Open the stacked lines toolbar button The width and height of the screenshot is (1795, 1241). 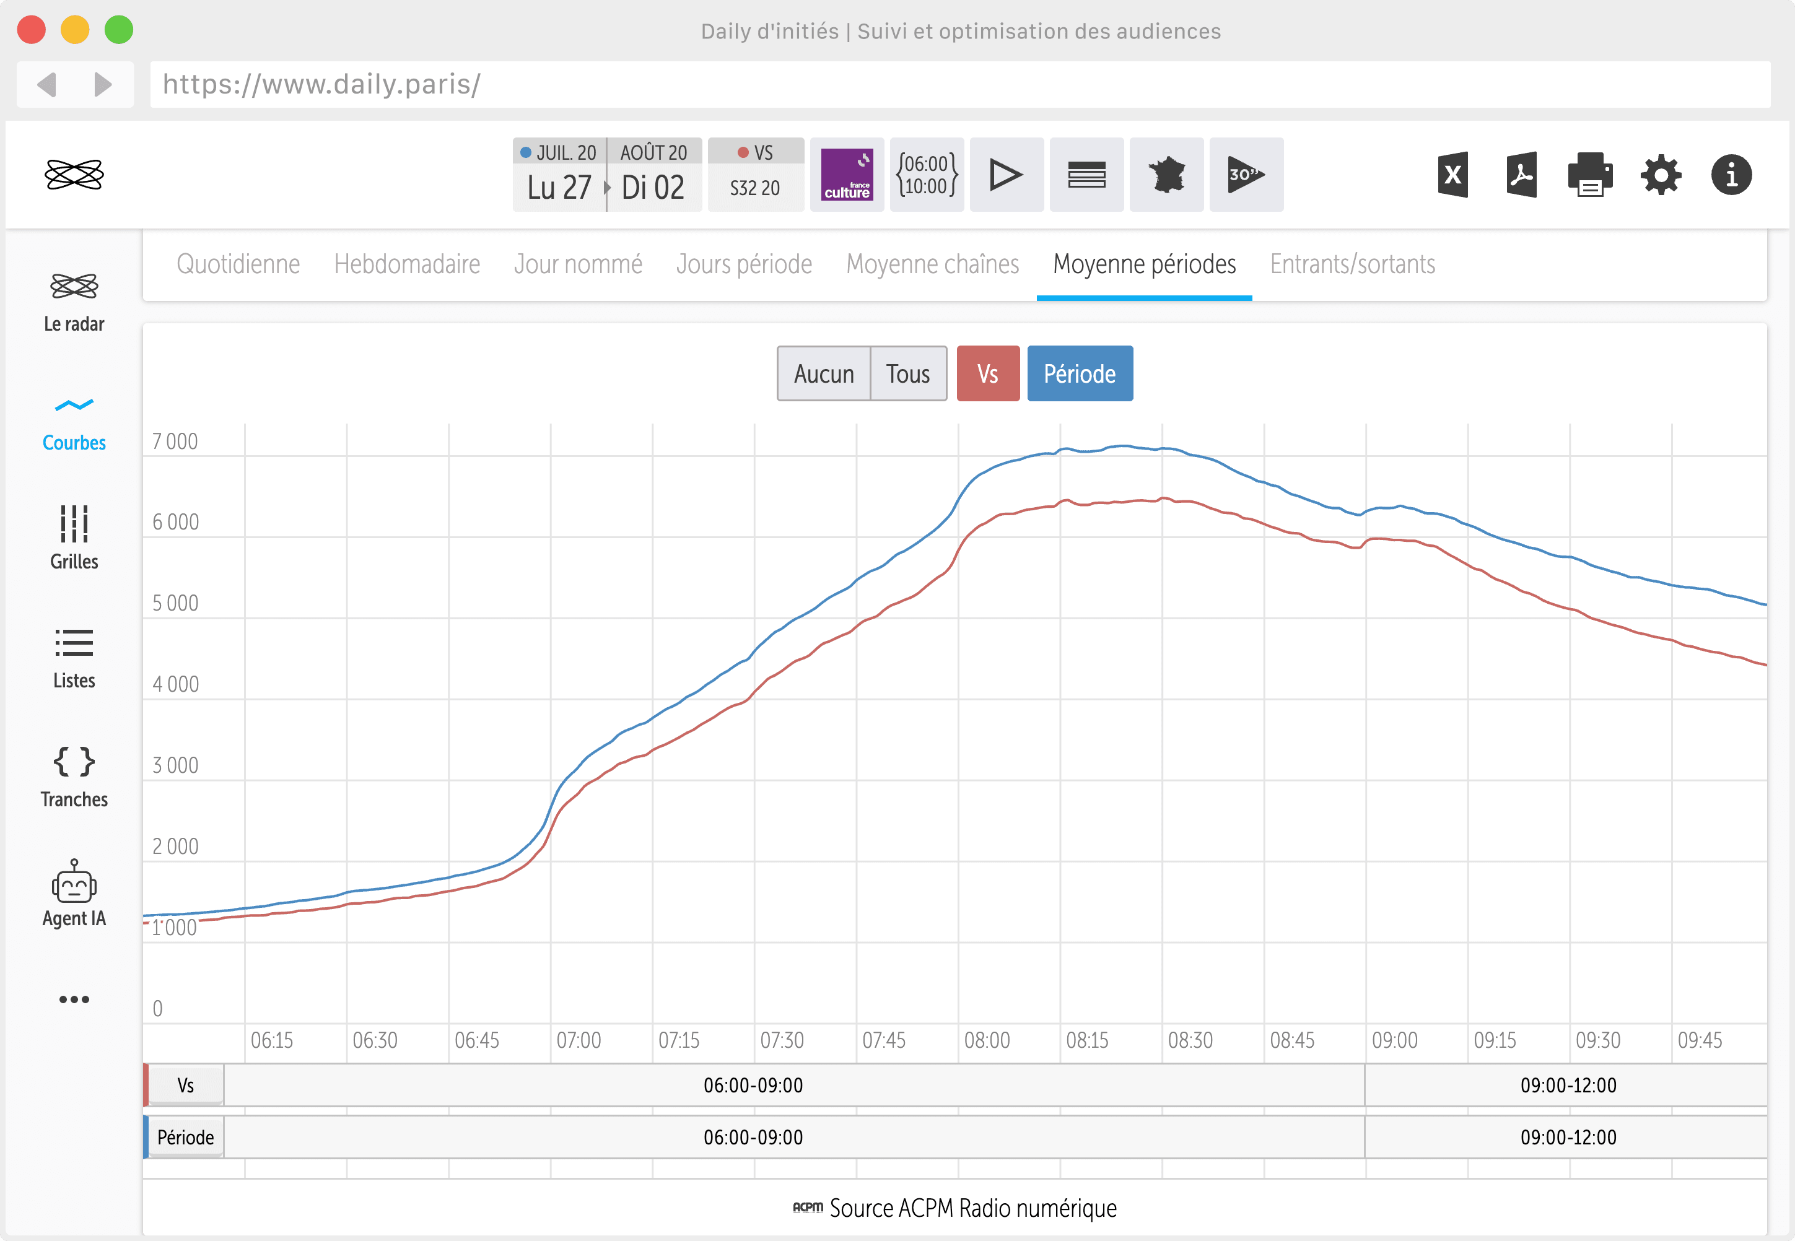[1086, 174]
